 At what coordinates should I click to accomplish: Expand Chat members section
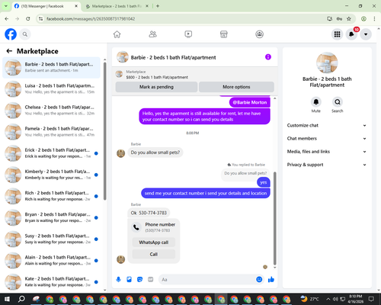[x=327, y=139]
